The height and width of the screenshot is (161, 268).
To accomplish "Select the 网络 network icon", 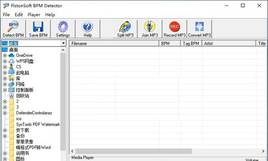I will point(12,84).
